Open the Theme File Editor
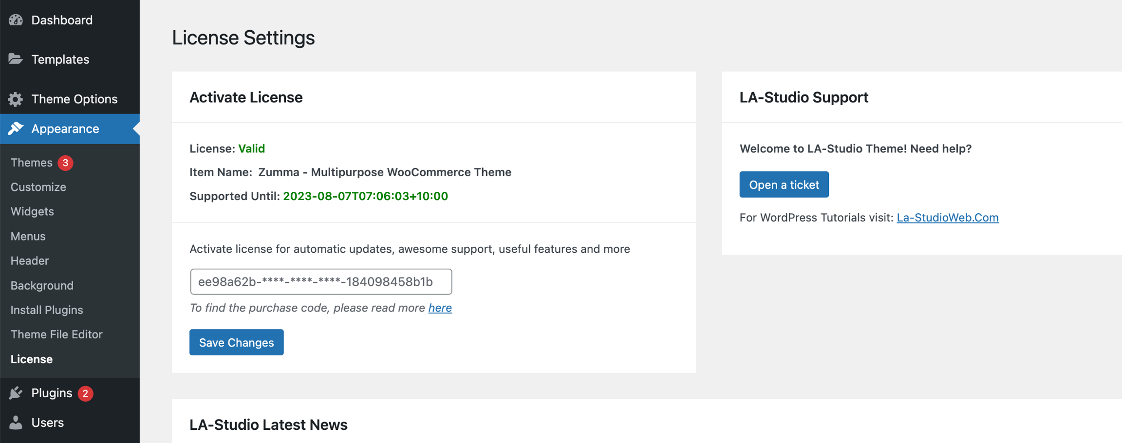Screen dimensions: 1122x443 [x=56, y=334]
